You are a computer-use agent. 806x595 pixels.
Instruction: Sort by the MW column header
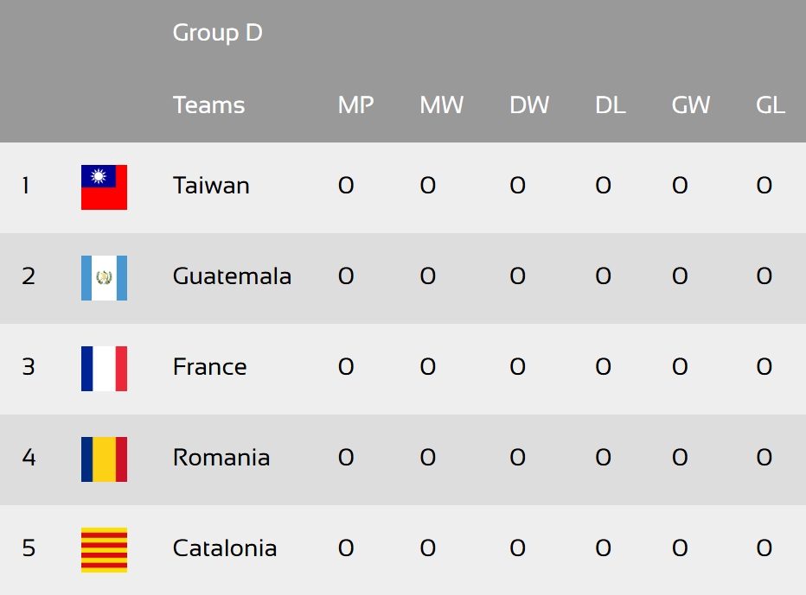tap(442, 105)
